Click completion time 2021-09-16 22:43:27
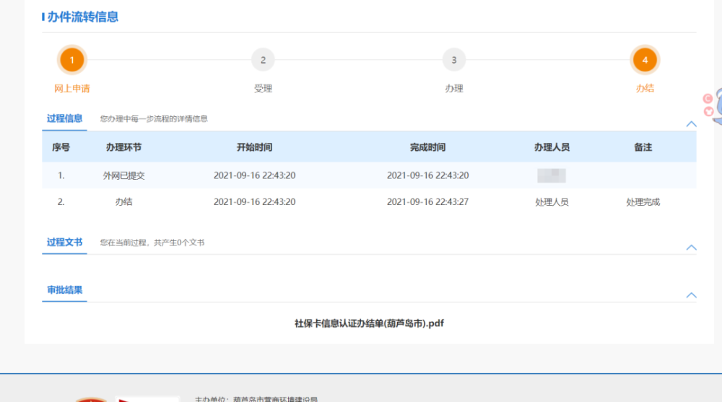This screenshot has height=402, width=722. tap(427, 201)
